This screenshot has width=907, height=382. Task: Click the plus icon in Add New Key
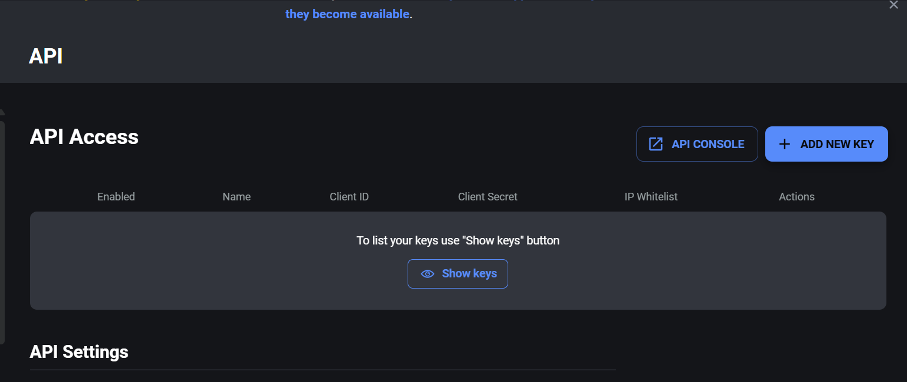(x=785, y=143)
